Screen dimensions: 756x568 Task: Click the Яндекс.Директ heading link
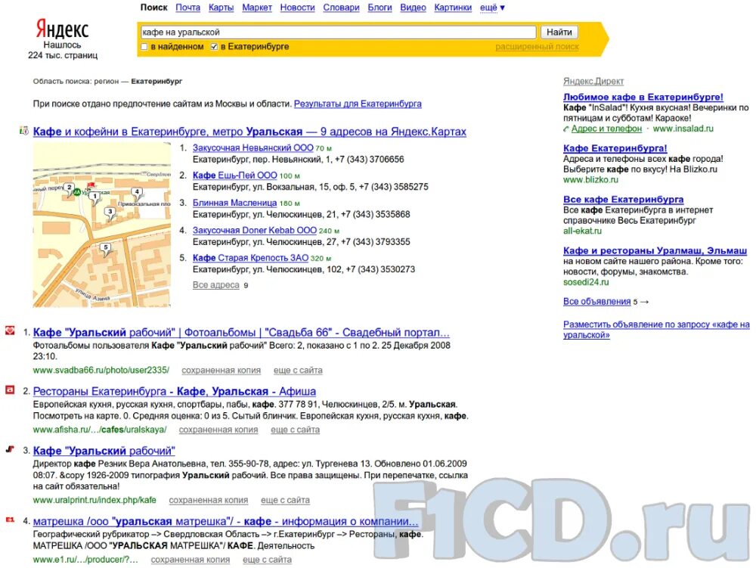click(593, 82)
